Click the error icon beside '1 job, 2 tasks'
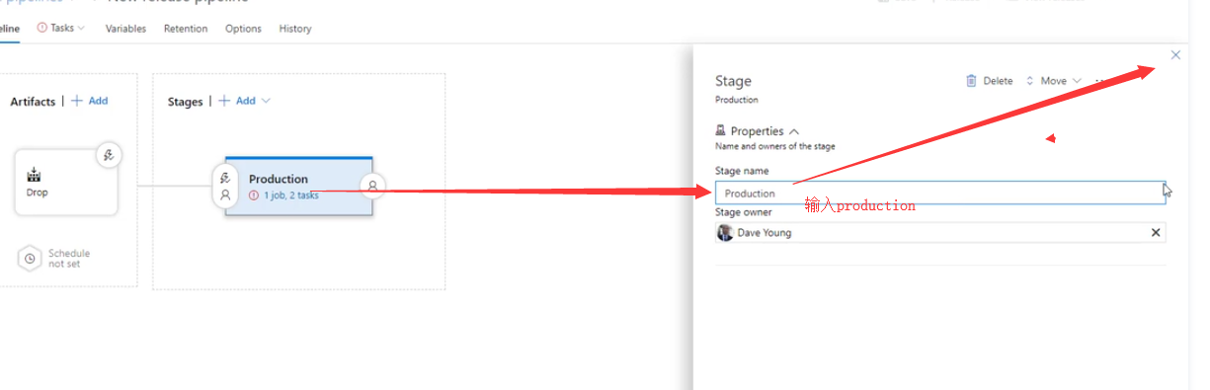Image resolution: width=1210 pixels, height=390 pixels. click(x=254, y=195)
